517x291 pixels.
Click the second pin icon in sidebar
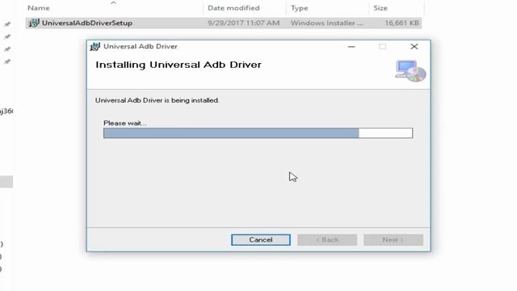7,36
